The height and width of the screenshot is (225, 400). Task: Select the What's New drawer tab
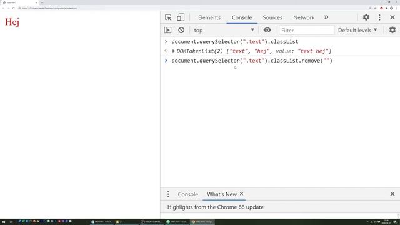tap(222, 194)
